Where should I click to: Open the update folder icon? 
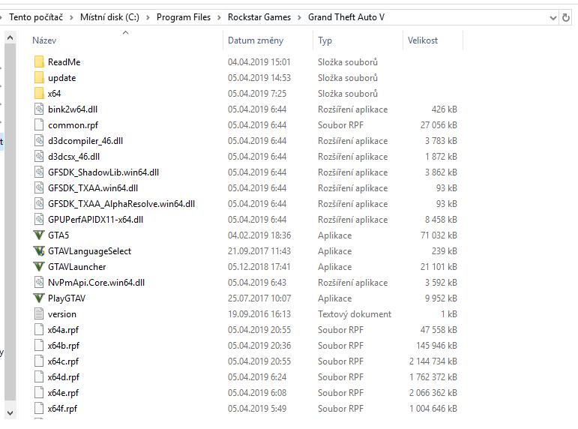tap(39, 78)
